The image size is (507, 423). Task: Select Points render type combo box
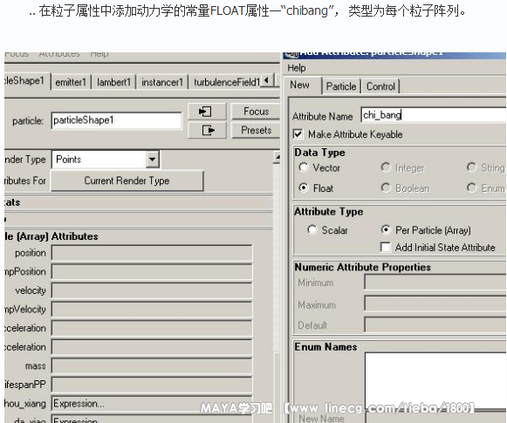(106, 160)
